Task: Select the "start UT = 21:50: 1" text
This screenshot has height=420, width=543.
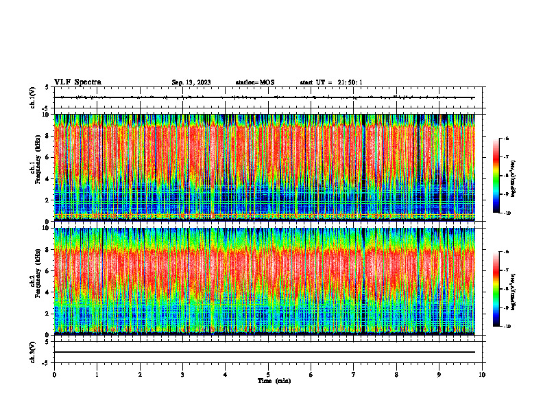Action: tap(331, 82)
